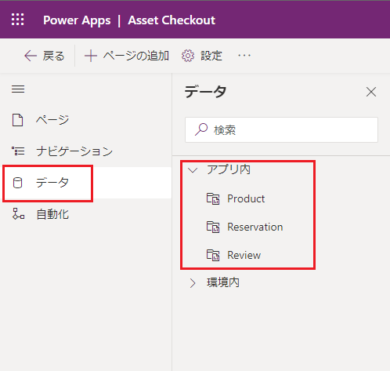Viewport: 390px width, 371px height.
Task: Select the Reservation table entry
Action: pyautogui.click(x=255, y=227)
